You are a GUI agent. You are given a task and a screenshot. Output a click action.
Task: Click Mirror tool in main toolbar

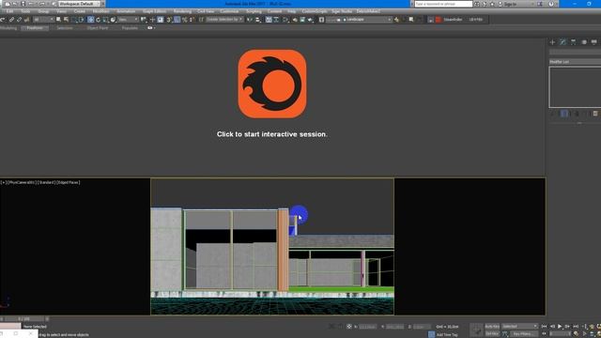(249, 19)
